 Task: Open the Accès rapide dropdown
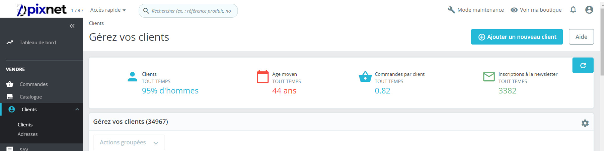coord(108,10)
